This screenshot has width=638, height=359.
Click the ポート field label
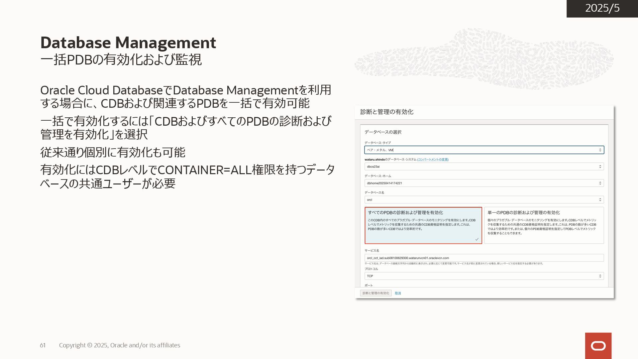tap(369, 286)
